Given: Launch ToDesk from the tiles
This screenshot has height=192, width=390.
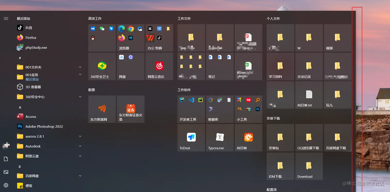Looking at the screenshot, I should coord(191,138).
